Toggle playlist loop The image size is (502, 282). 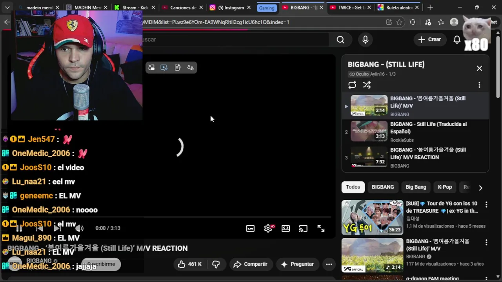tap(352, 85)
